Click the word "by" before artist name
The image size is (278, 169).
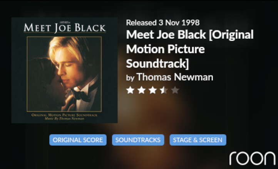pos(130,78)
